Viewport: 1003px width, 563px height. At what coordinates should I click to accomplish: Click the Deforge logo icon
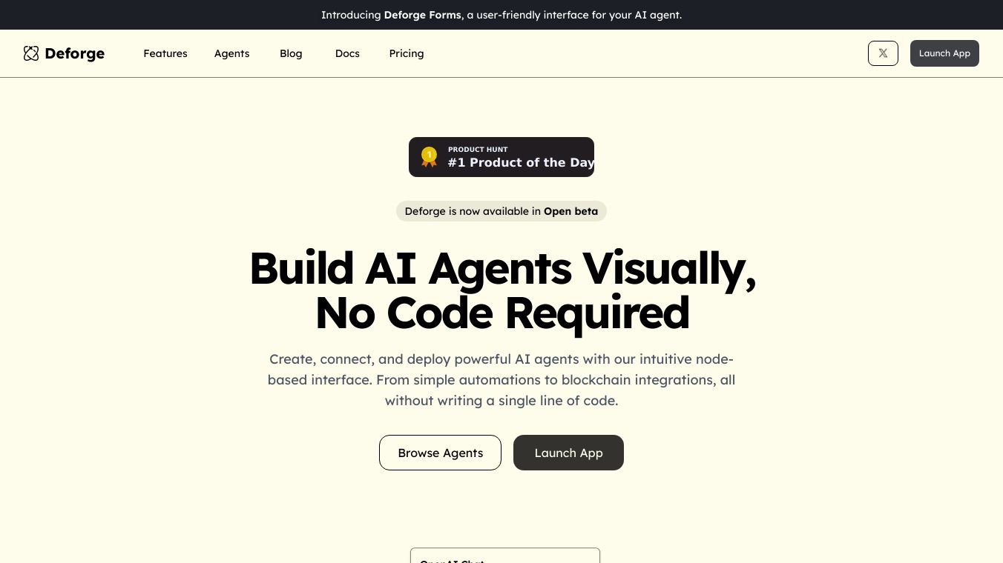pyautogui.click(x=31, y=53)
